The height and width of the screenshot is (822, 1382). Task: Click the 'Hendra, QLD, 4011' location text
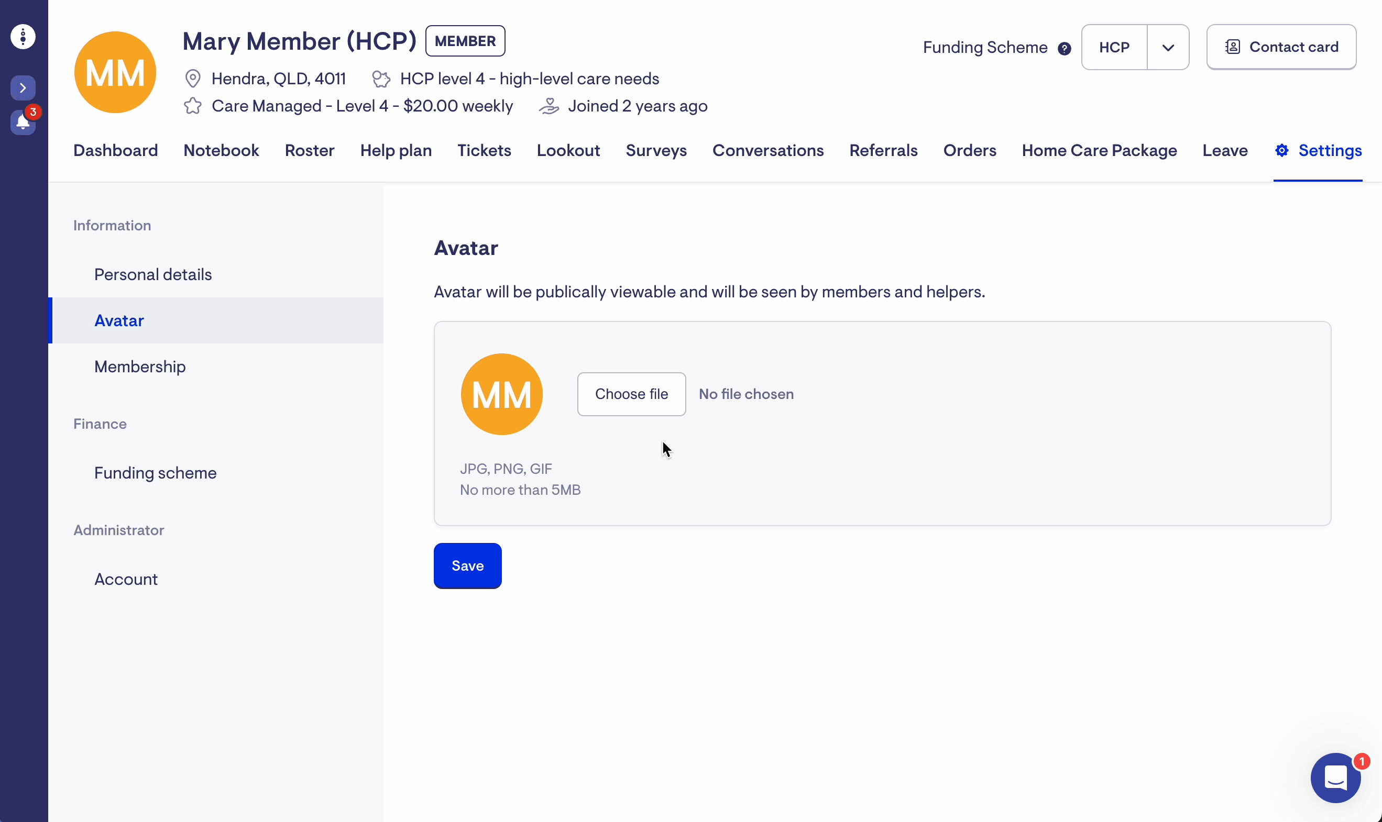point(279,79)
